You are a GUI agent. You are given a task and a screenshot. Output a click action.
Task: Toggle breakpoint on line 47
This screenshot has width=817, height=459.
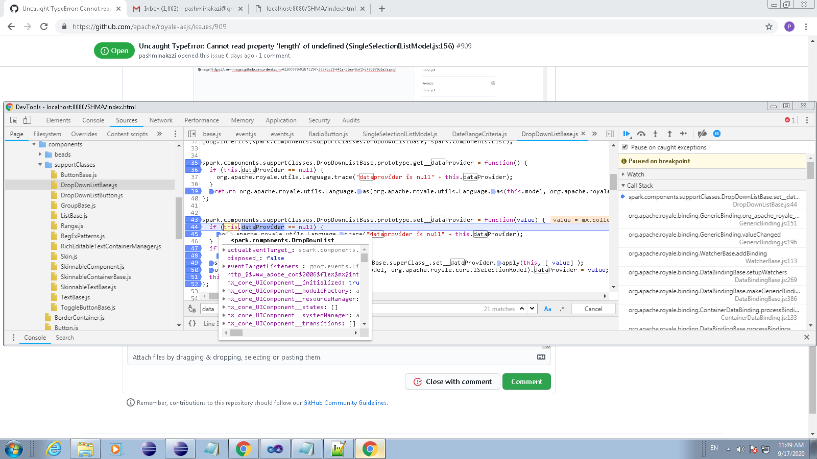[193, 248]
